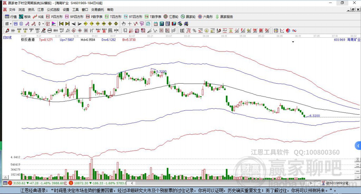
Task: Open 赢家服务 with dollar icon
Action: (x=224, y=17)
